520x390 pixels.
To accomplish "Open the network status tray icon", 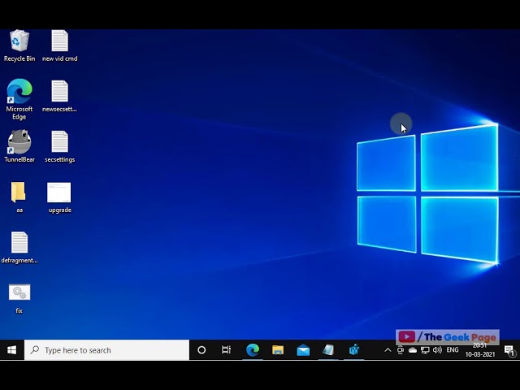I will (425, 350).
